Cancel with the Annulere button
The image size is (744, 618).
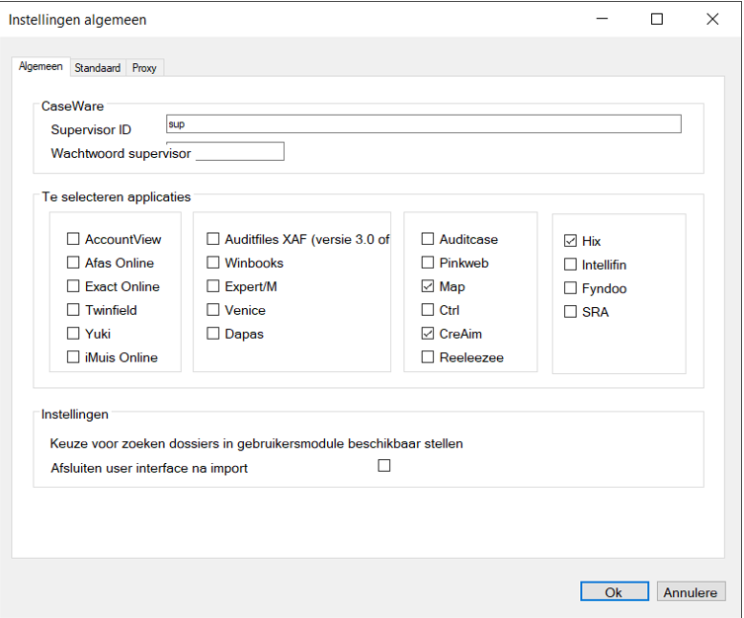point(692,591)
